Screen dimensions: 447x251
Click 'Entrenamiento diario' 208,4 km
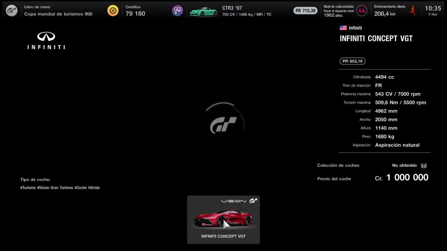(390, 11)
